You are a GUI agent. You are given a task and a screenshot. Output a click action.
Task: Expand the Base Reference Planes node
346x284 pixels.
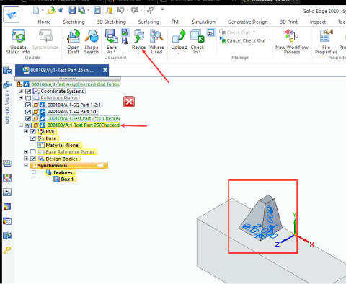coord(26,152)
